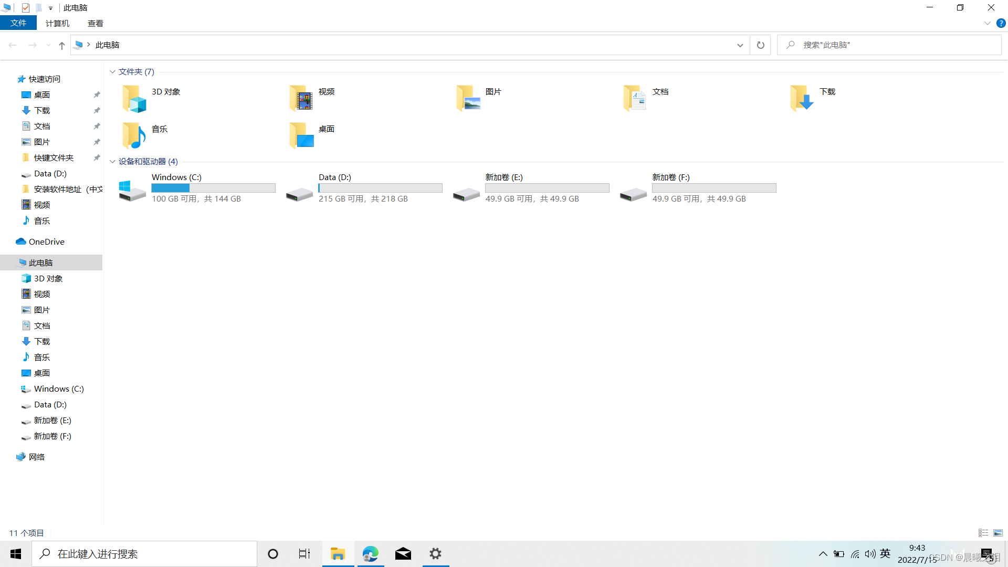Screen dimensions: 1008x567
Task: Select the 新加卷 (F:) drive in main pane
Action: (x=633, y=194)
